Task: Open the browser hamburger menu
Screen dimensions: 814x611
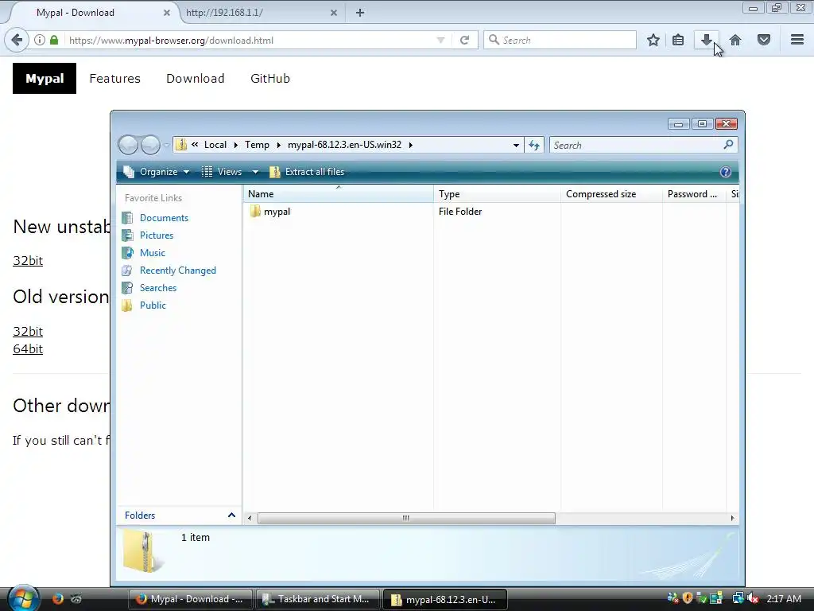Action: (797, 40)
